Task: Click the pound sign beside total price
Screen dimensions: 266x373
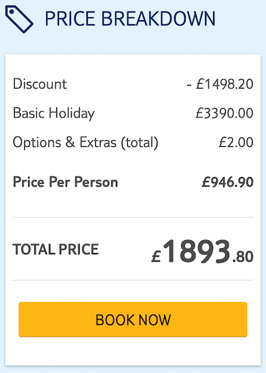Action: coord(156,256)
